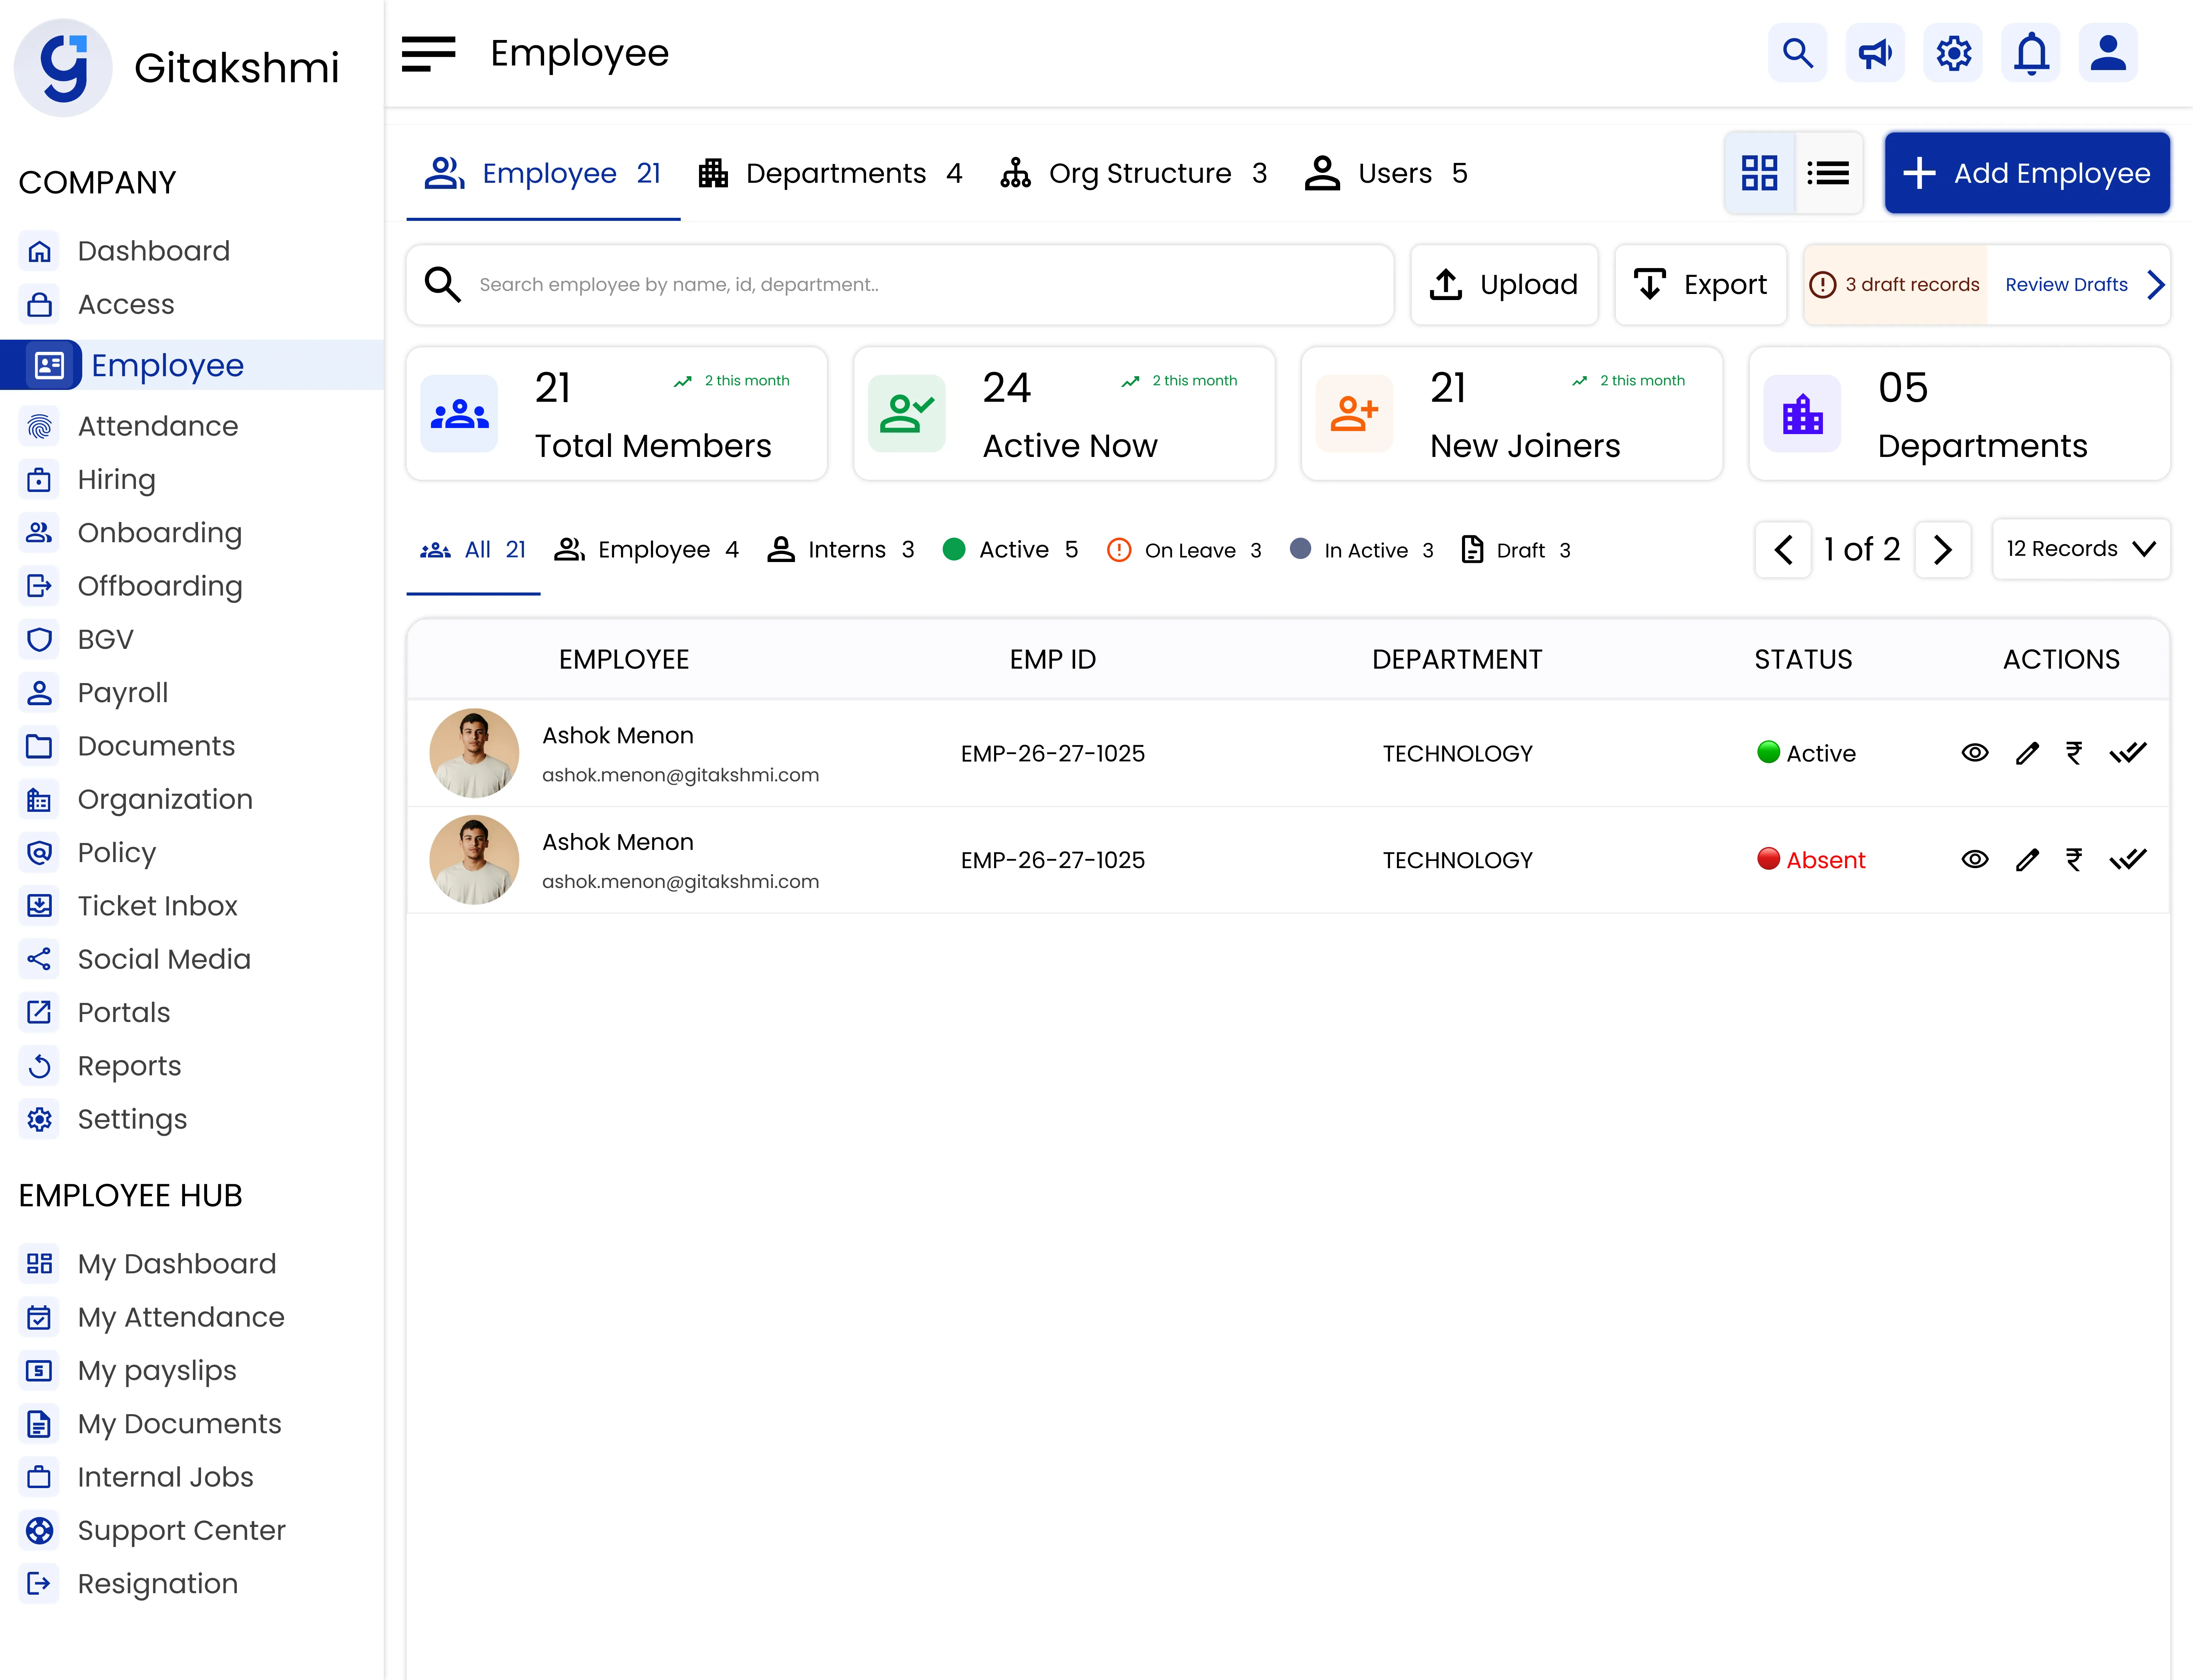Filter by In Active status

tap(1362, 550)
